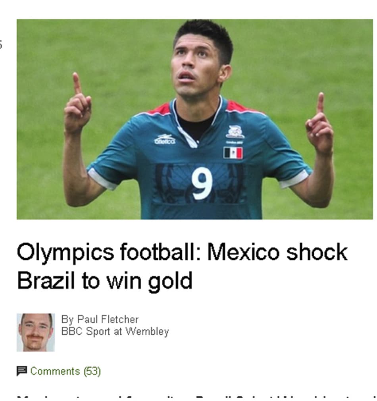The image size is (377, 401).
Task: Click 'Brazil to win gold' headline line
Action: [104, 281]
